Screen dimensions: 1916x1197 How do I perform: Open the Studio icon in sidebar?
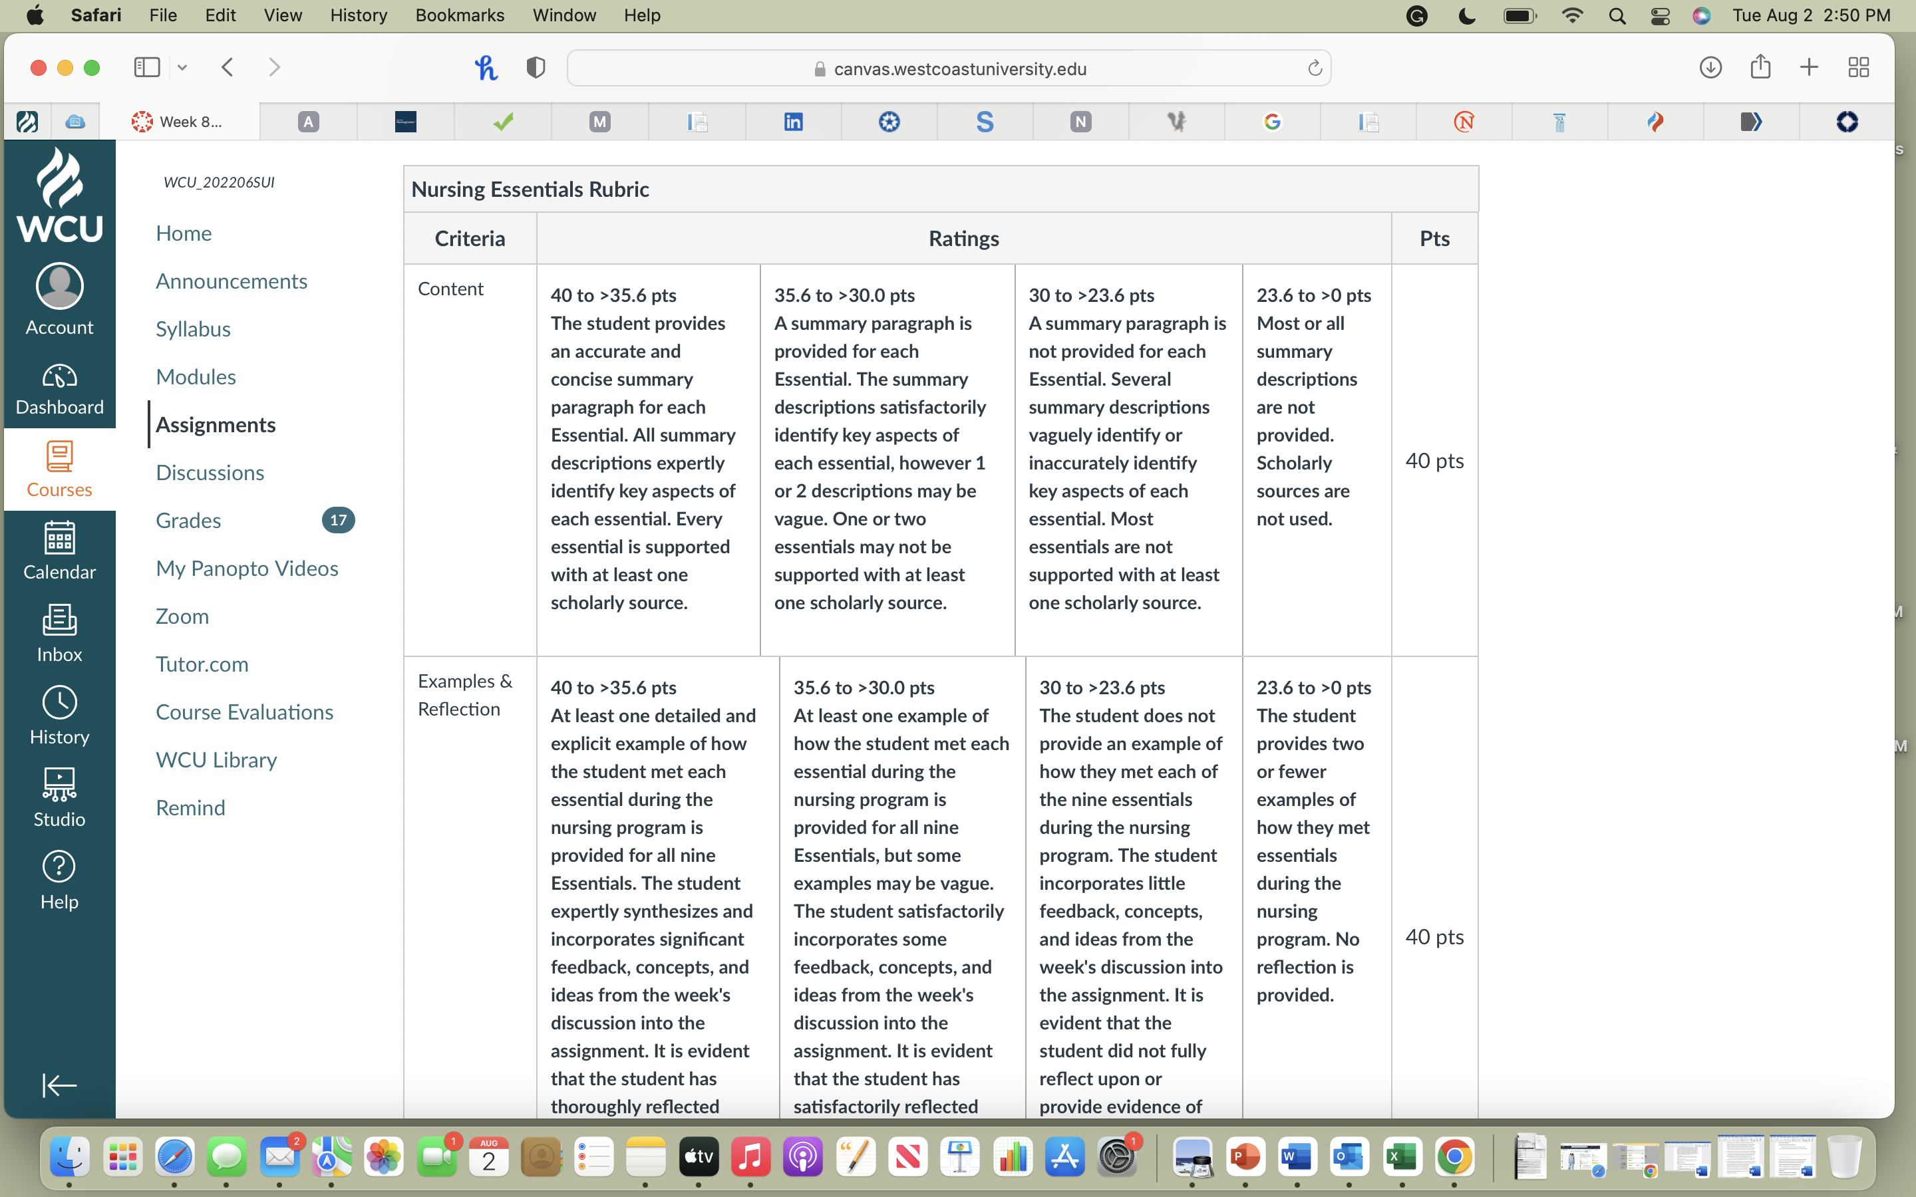pyautogui.click(x=59, y=785)
